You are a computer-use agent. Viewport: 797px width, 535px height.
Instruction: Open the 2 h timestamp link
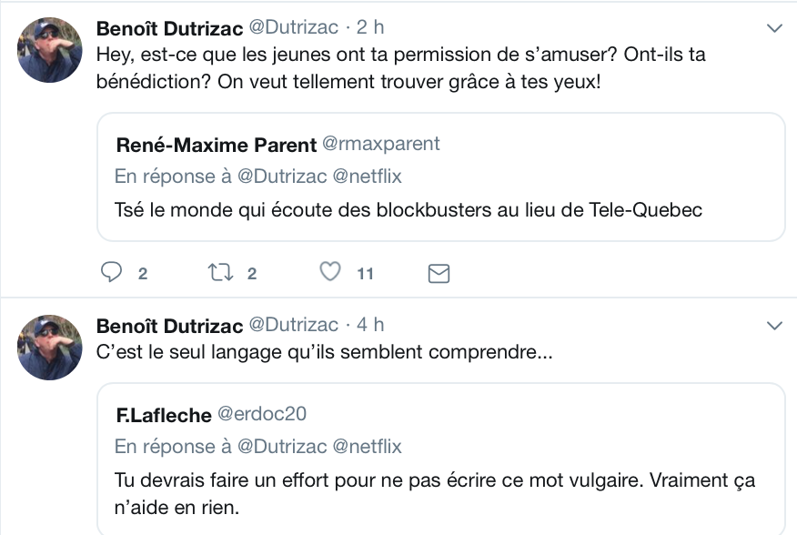(370, 27)
